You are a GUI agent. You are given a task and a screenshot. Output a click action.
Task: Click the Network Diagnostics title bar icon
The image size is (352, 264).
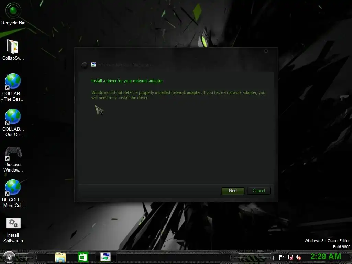click(93, 65)
